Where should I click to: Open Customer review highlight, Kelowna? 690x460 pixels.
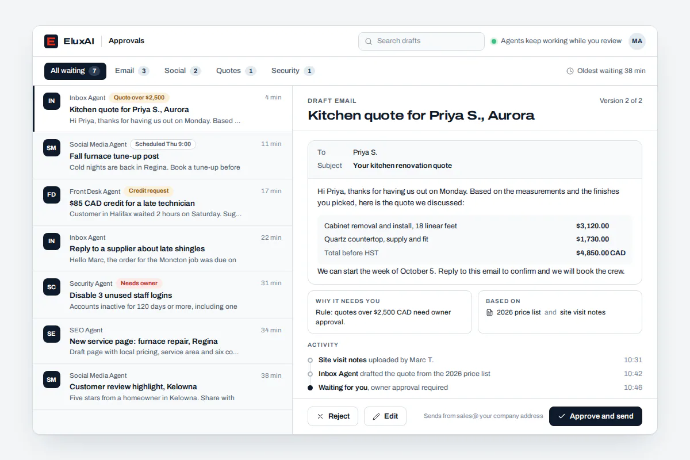click(163, 387)
